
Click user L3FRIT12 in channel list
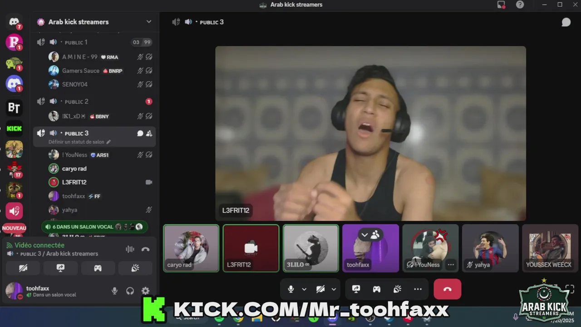100,182
